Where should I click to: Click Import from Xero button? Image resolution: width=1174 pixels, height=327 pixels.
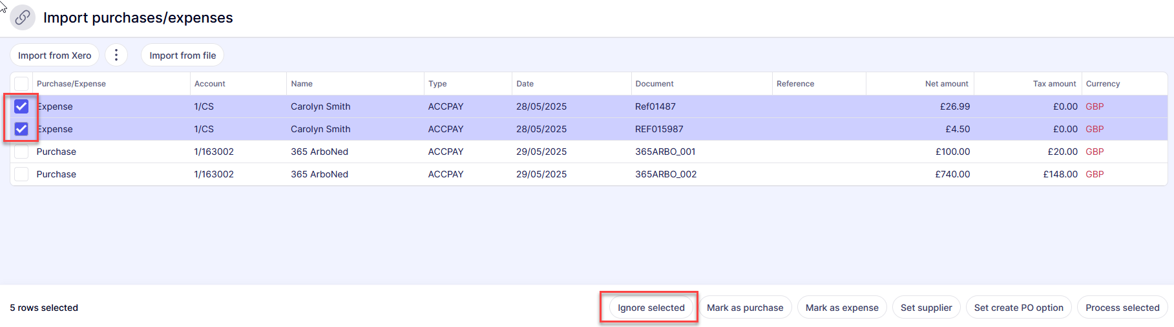point(55,55)
